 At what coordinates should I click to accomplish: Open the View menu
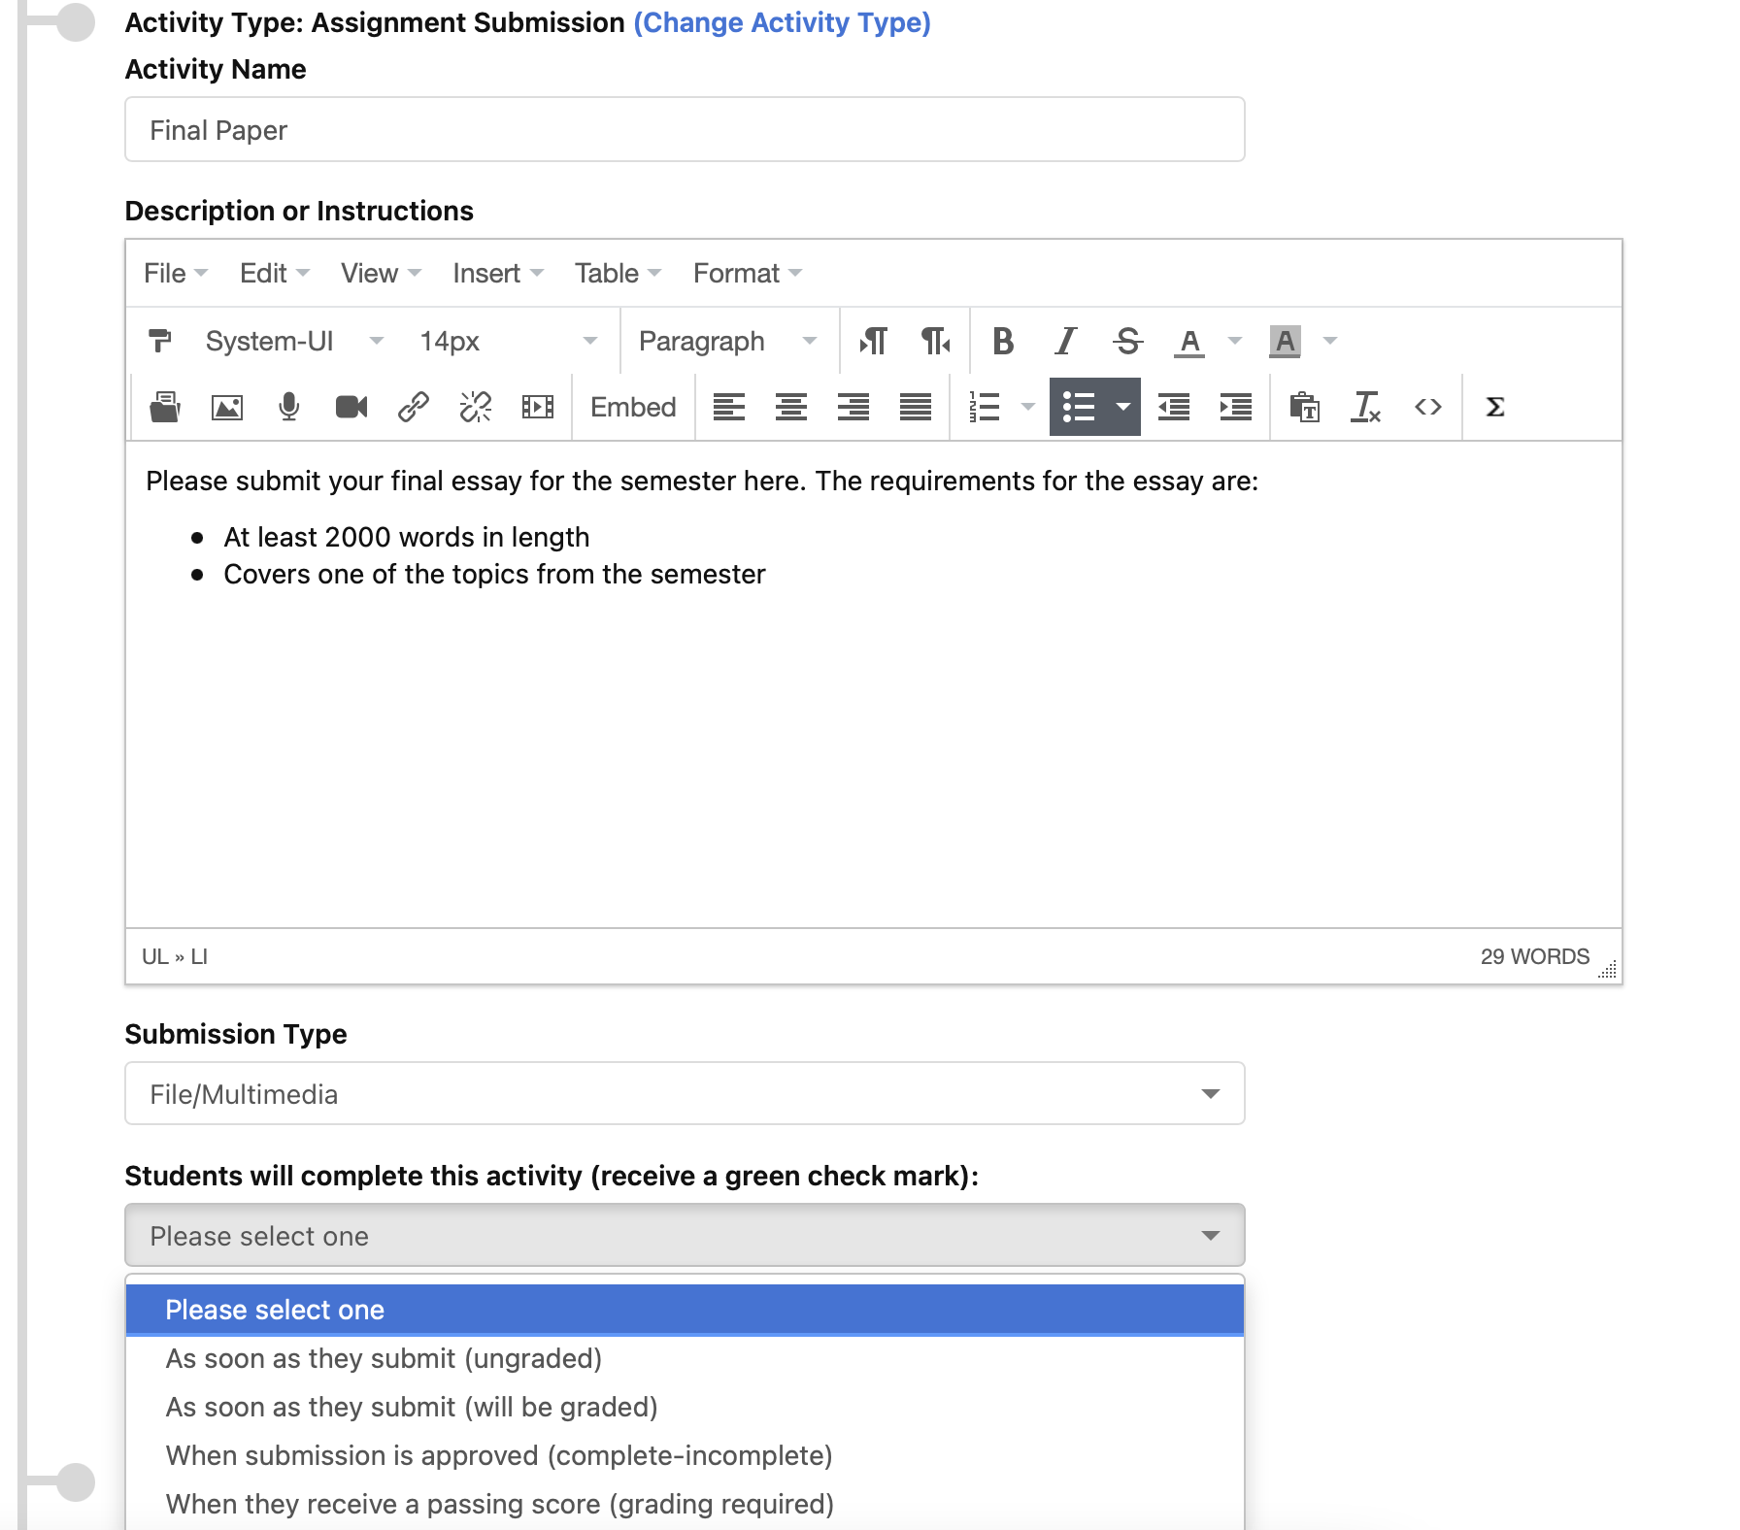tap(381, 273)
